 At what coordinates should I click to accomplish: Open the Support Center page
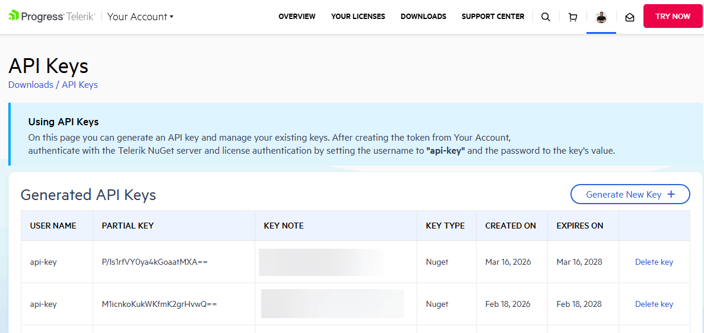[493, 17]
